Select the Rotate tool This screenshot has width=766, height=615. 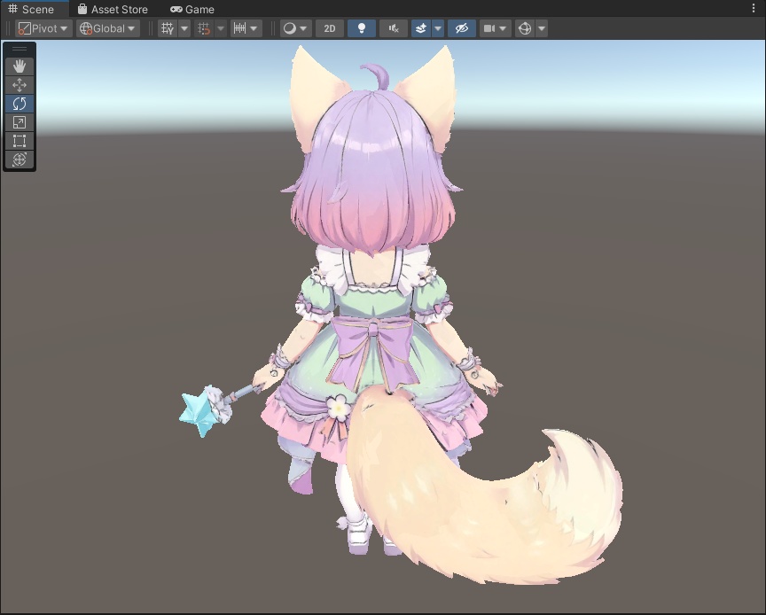tap(19, 103)
